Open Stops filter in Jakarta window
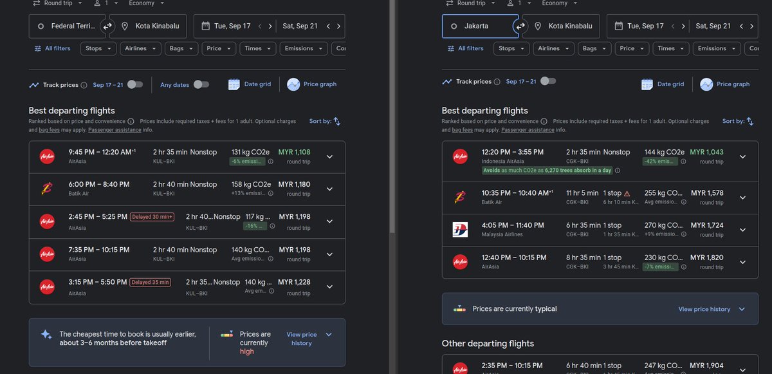This screenshot has height=374, width=772. [x=511, y=48]
